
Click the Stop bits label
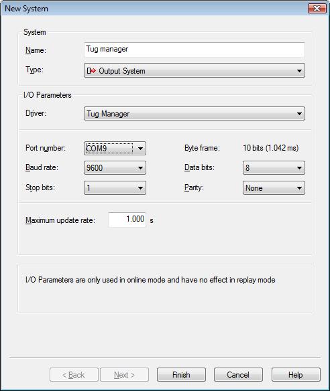40,187
